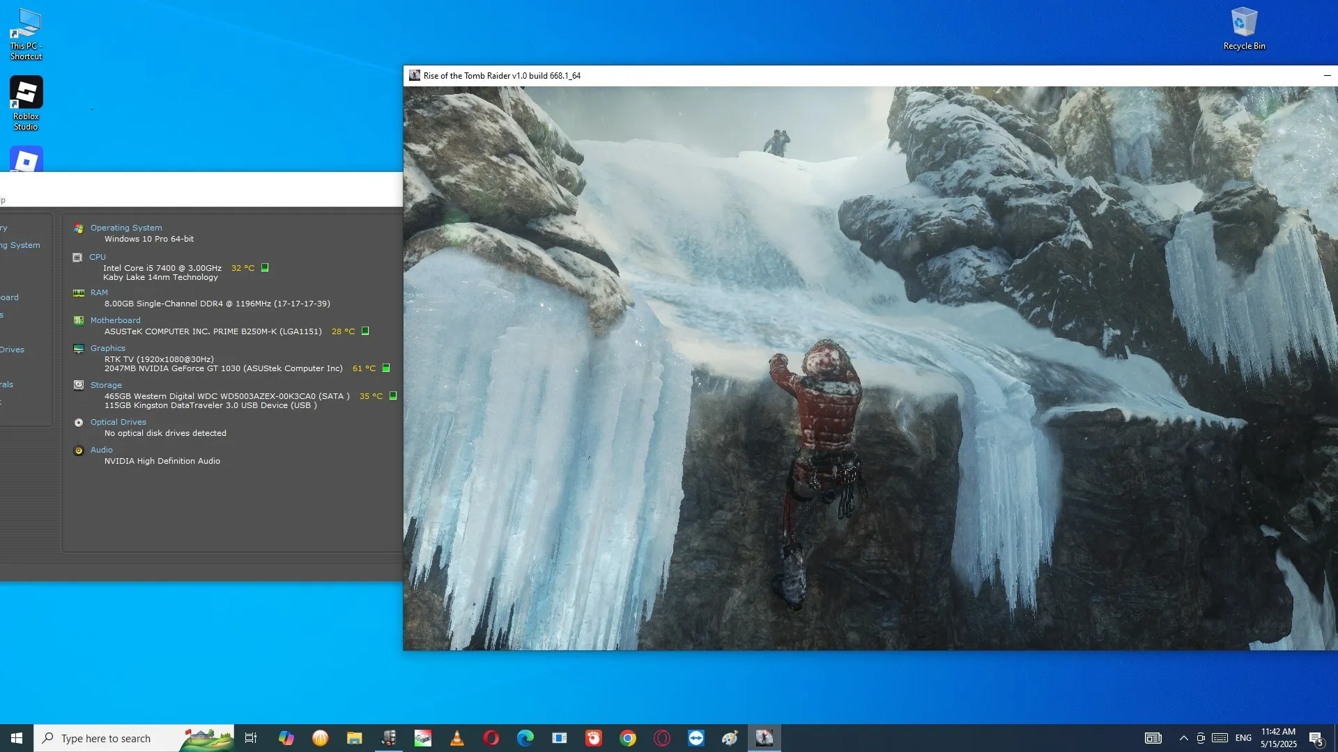1338x752 pixels.
Task: Click the CPU chip icon
Action: 77,258
